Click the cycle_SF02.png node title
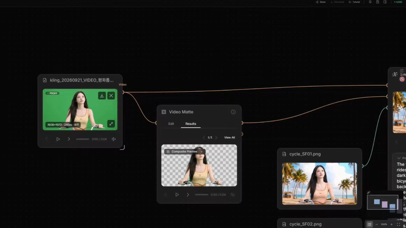This screenshot has width=406, height=228. [306, 224]
